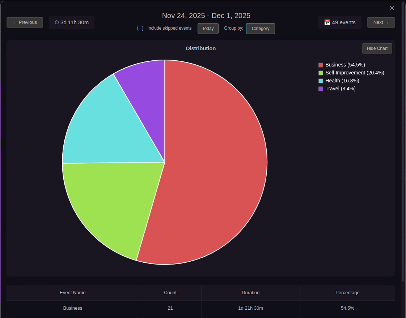
Task: Open the Group by Category dropdown
Action: click(260, 28)
